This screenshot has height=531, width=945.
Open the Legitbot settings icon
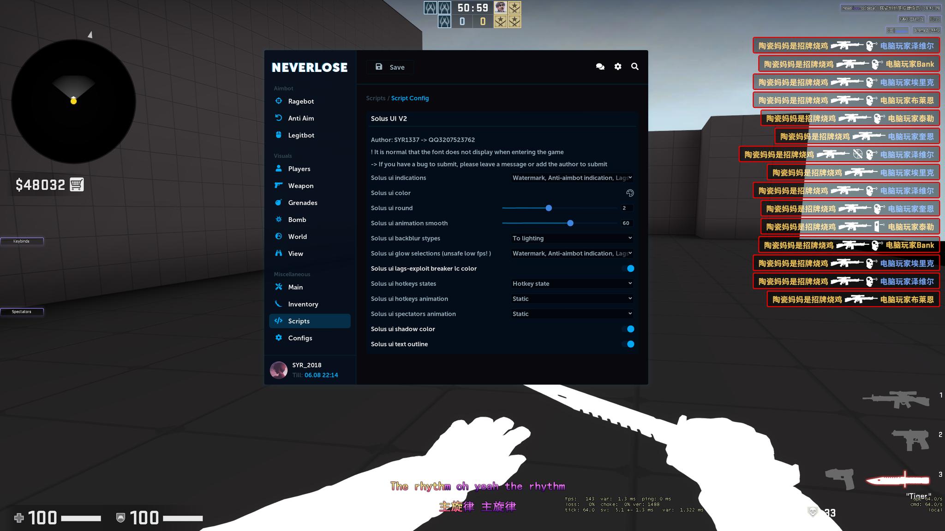point(278,135)
